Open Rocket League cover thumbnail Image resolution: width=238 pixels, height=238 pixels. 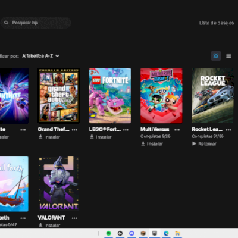212,96
